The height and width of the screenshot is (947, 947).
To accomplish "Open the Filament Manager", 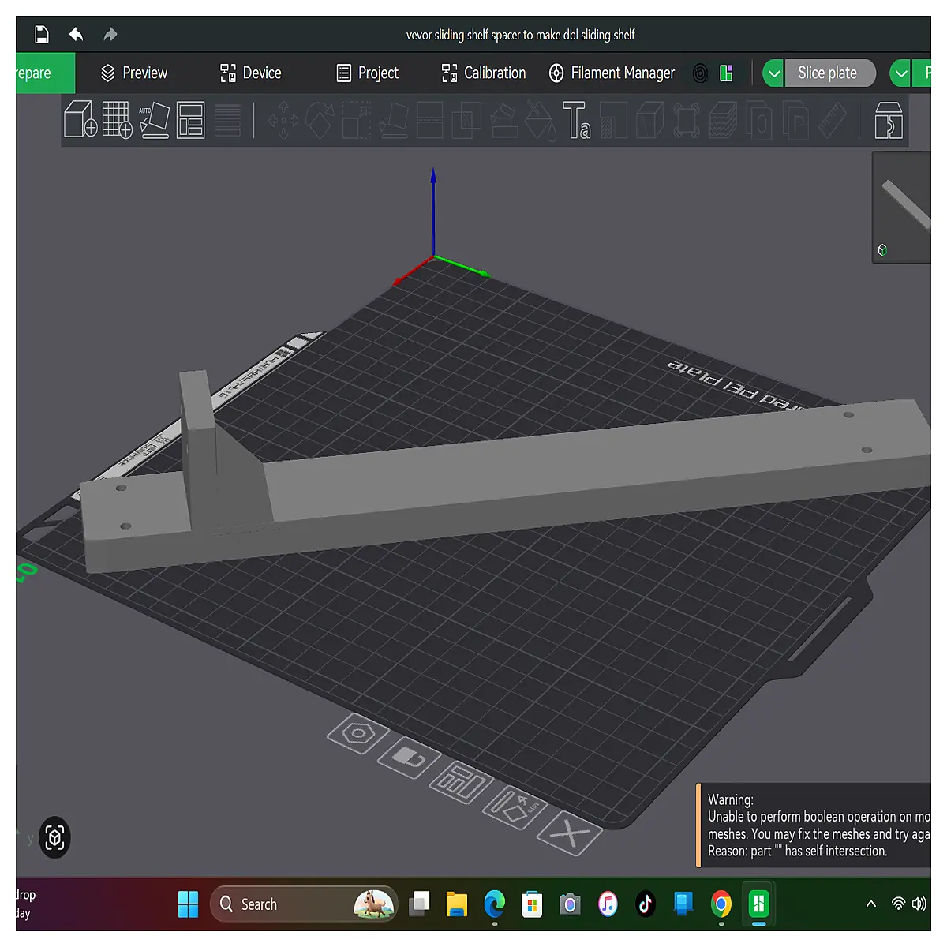I will [612, 73].
